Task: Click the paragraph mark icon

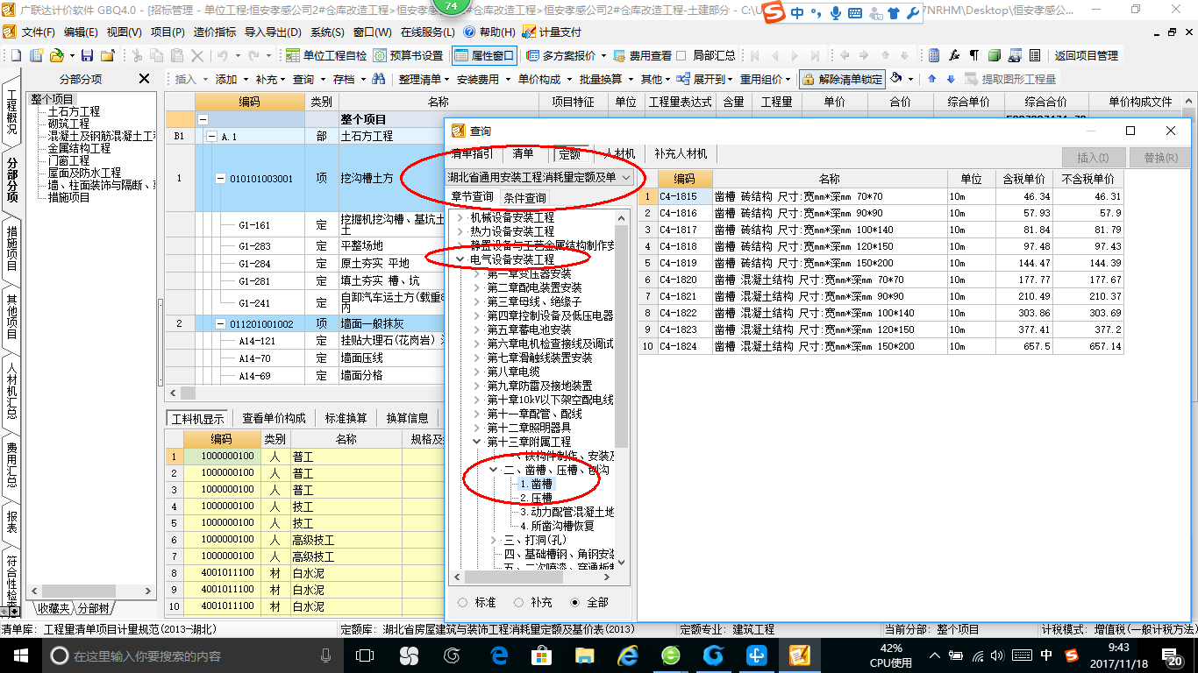Action: click(x=973, y=55)
